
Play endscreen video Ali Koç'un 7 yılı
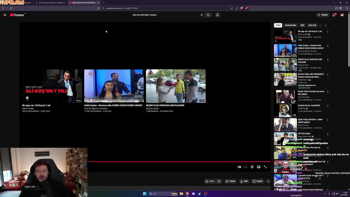(52, 86)
